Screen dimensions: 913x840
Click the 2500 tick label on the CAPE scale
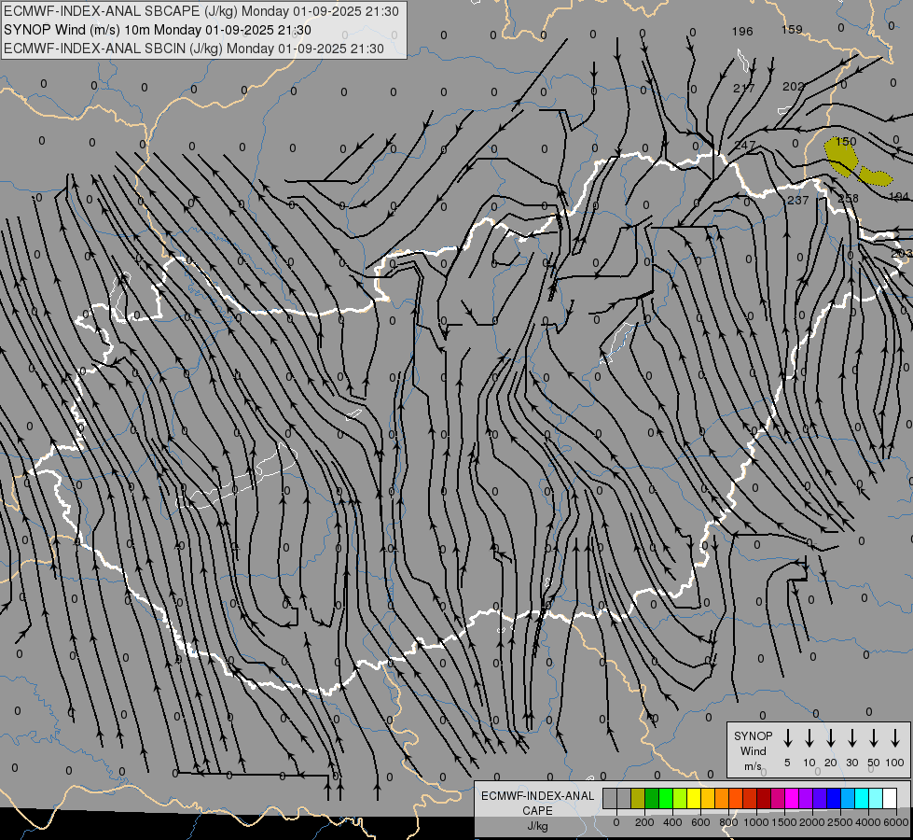coord(840,822)
